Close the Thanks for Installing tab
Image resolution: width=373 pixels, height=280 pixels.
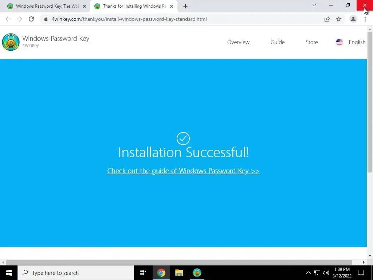pyautogui.click(x=172, y=6)
